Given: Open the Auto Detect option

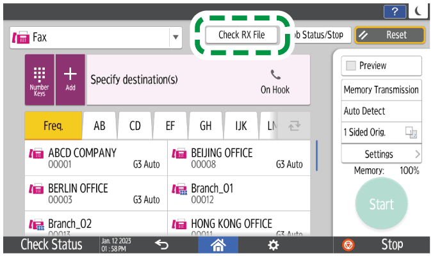Looking at the screenshot, I should click(x=381, y=111).
